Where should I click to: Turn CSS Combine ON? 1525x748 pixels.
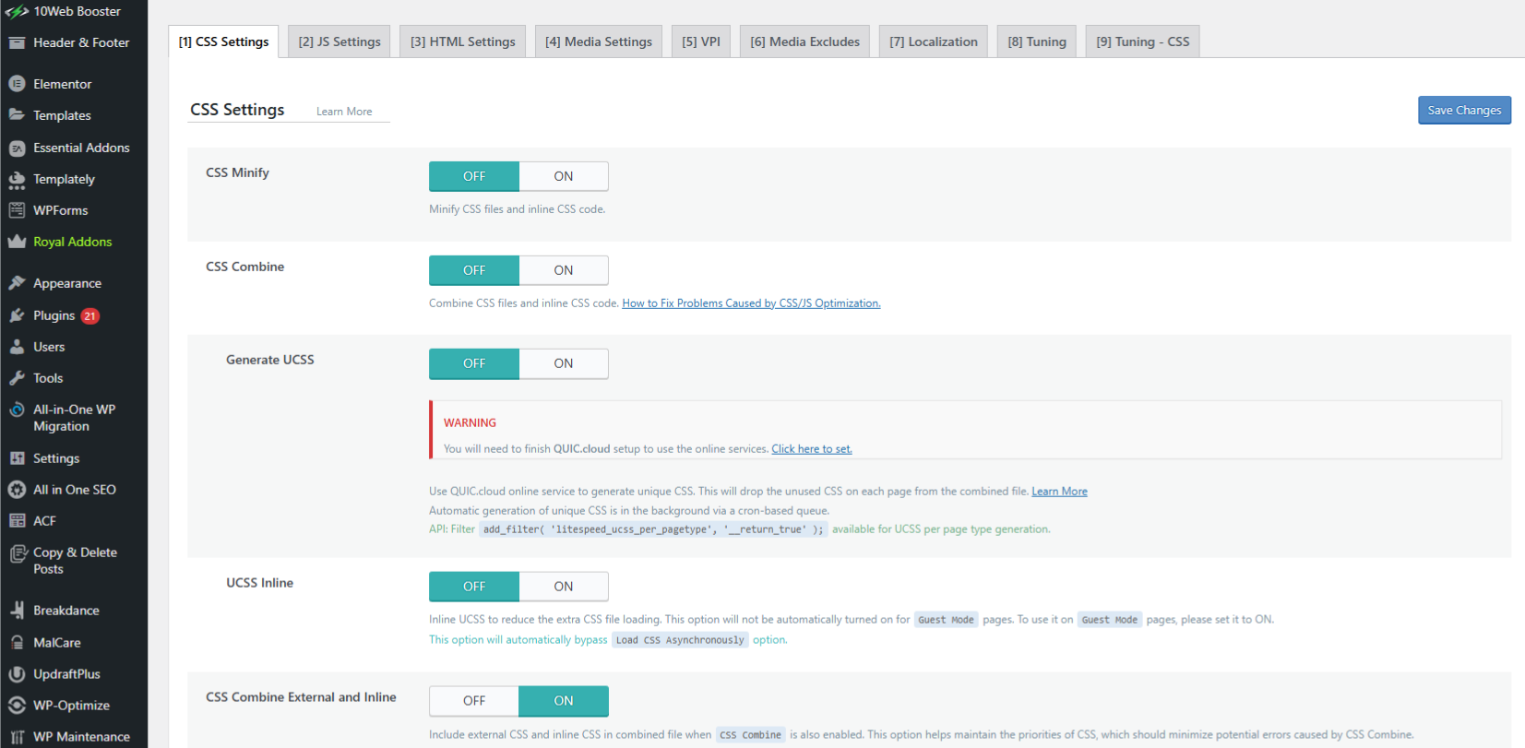(564, 270)
